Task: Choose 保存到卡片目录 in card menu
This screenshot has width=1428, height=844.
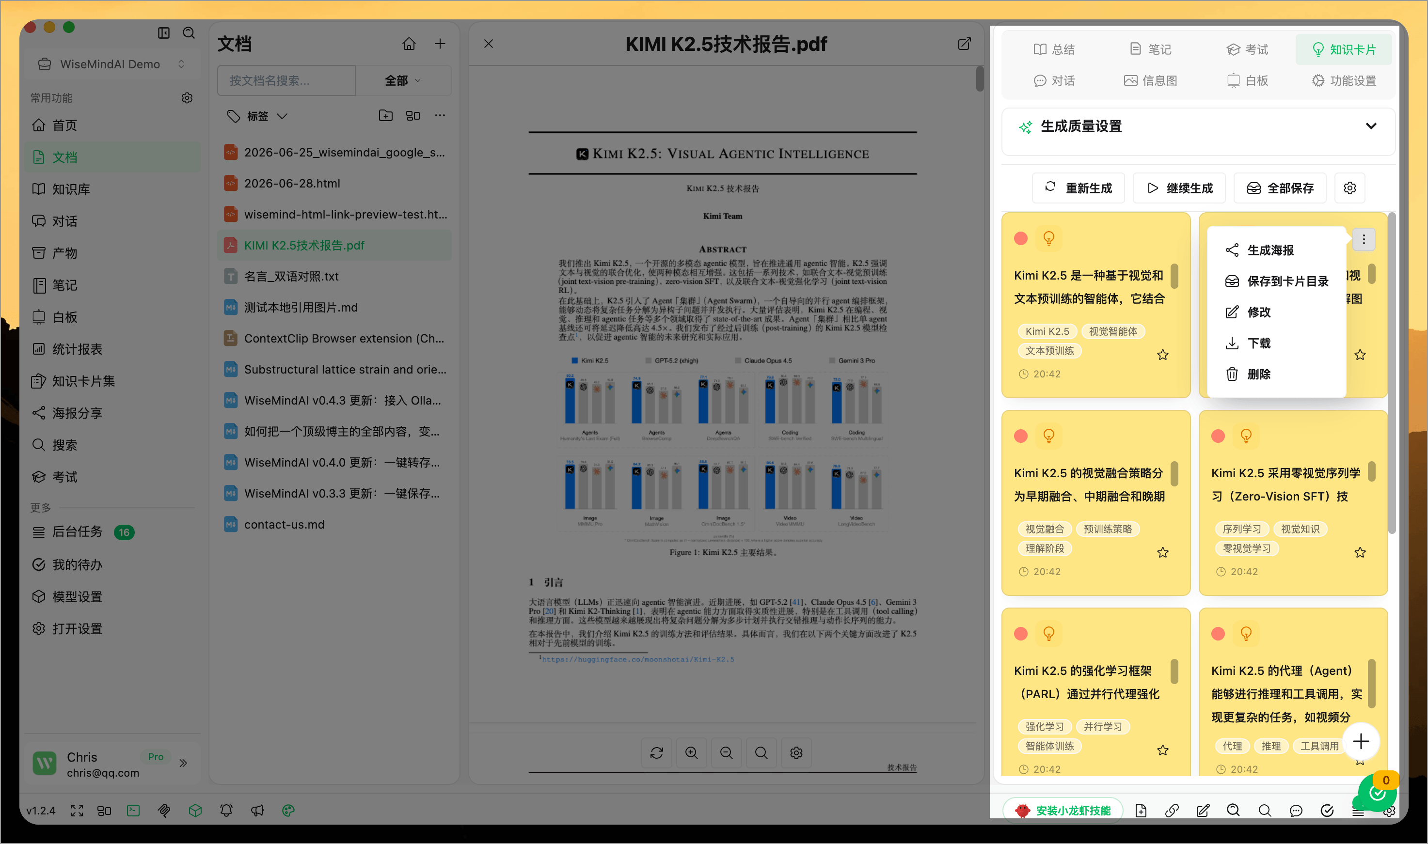Action: (1277, 281)
